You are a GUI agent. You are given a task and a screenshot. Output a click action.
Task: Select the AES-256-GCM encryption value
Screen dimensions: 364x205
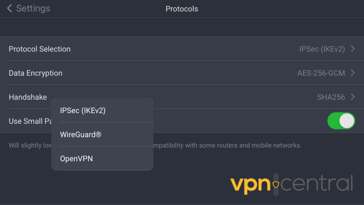click(321, 73)
